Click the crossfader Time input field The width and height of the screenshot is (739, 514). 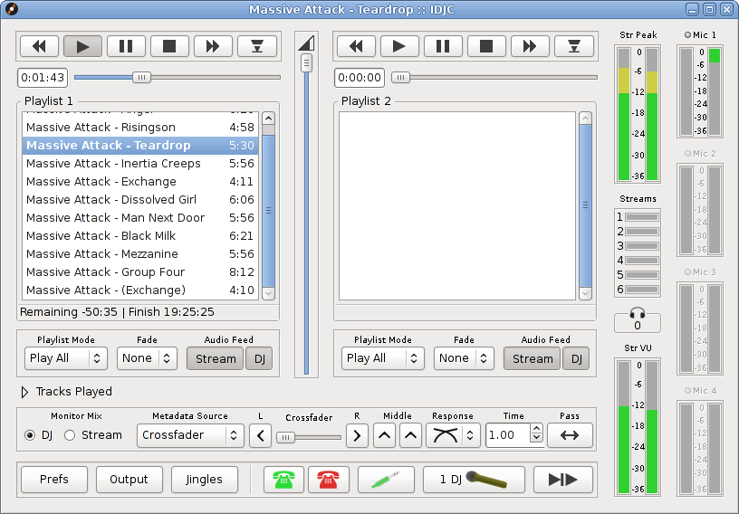pyautogui.click(x=507, y=435)
